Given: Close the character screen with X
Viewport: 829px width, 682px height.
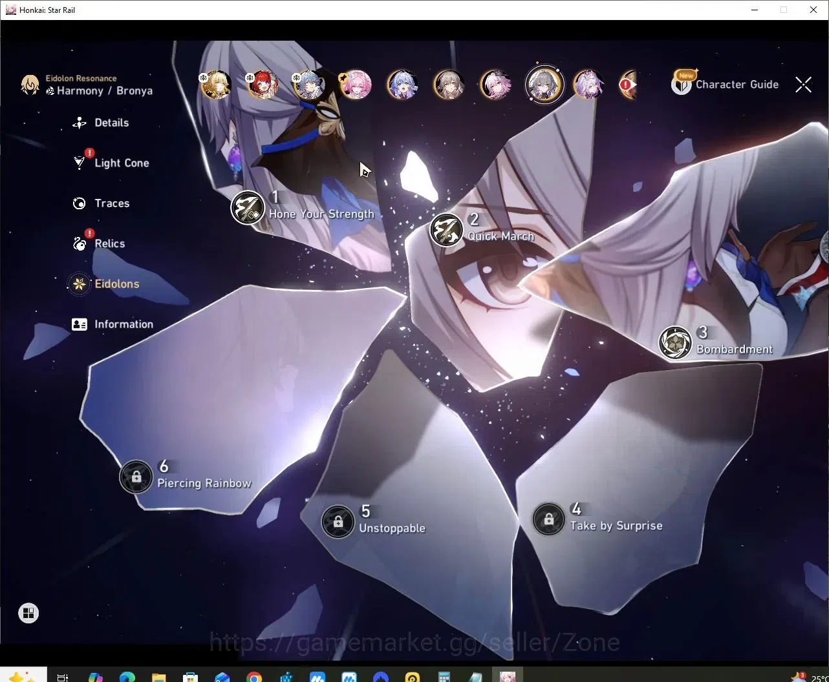Looking at the screenshot, I should pos(803,85).
